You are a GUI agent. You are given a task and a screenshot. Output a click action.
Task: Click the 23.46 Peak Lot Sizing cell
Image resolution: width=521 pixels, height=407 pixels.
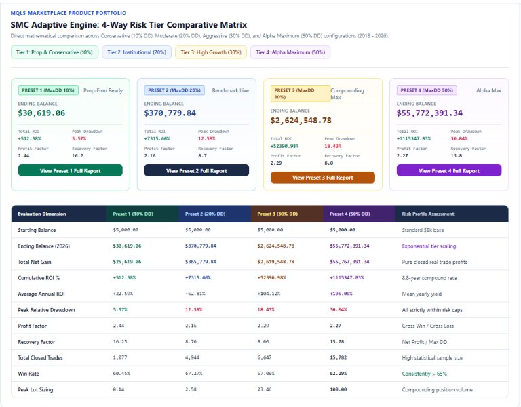[x=265, y=389]
